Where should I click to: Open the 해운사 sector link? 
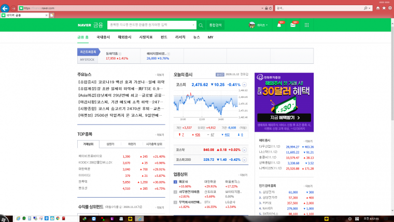tap(183, 182)
